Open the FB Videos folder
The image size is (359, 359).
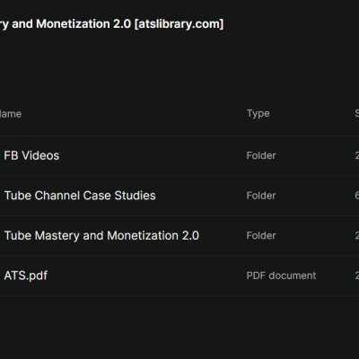31,155
